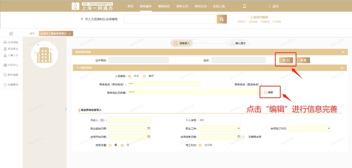Click the 编辑 edit icon
The height and width of the screenshot is (168, 352).
point(266,92)
